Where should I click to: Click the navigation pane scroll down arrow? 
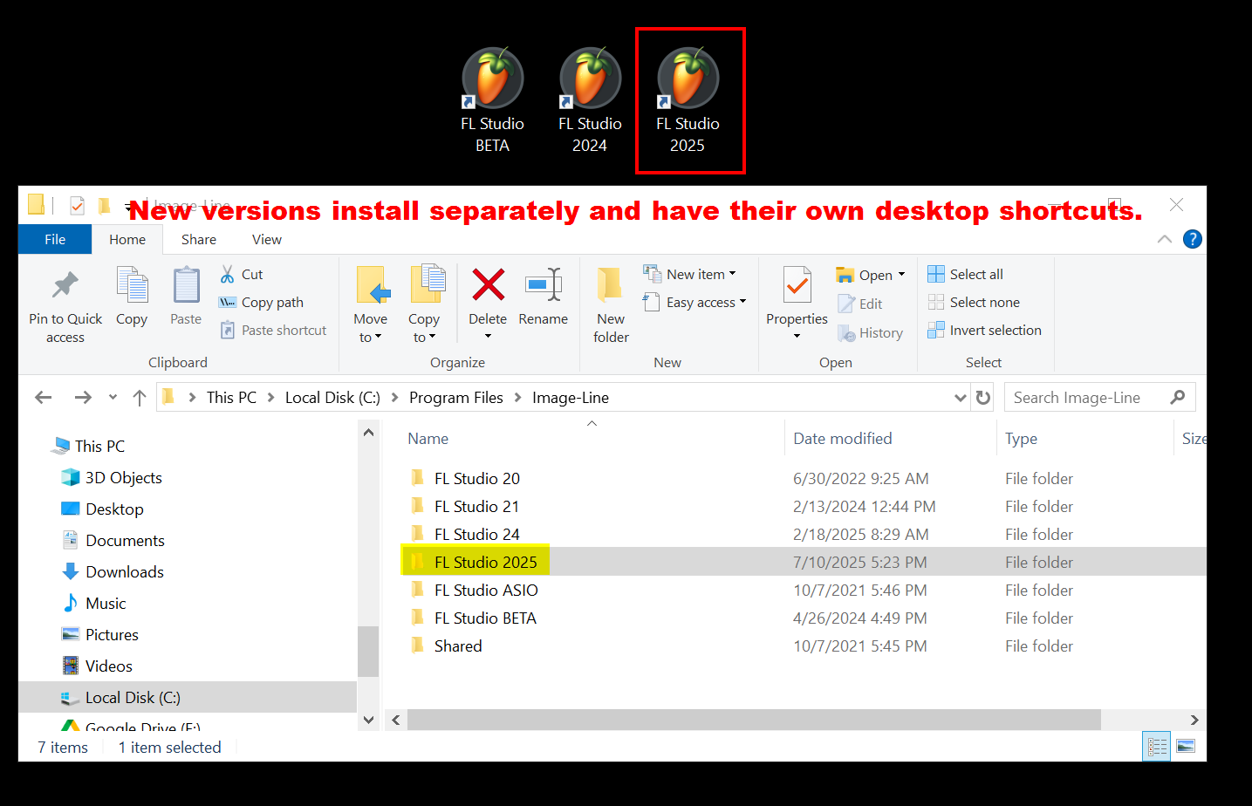(x=368, y=720)
